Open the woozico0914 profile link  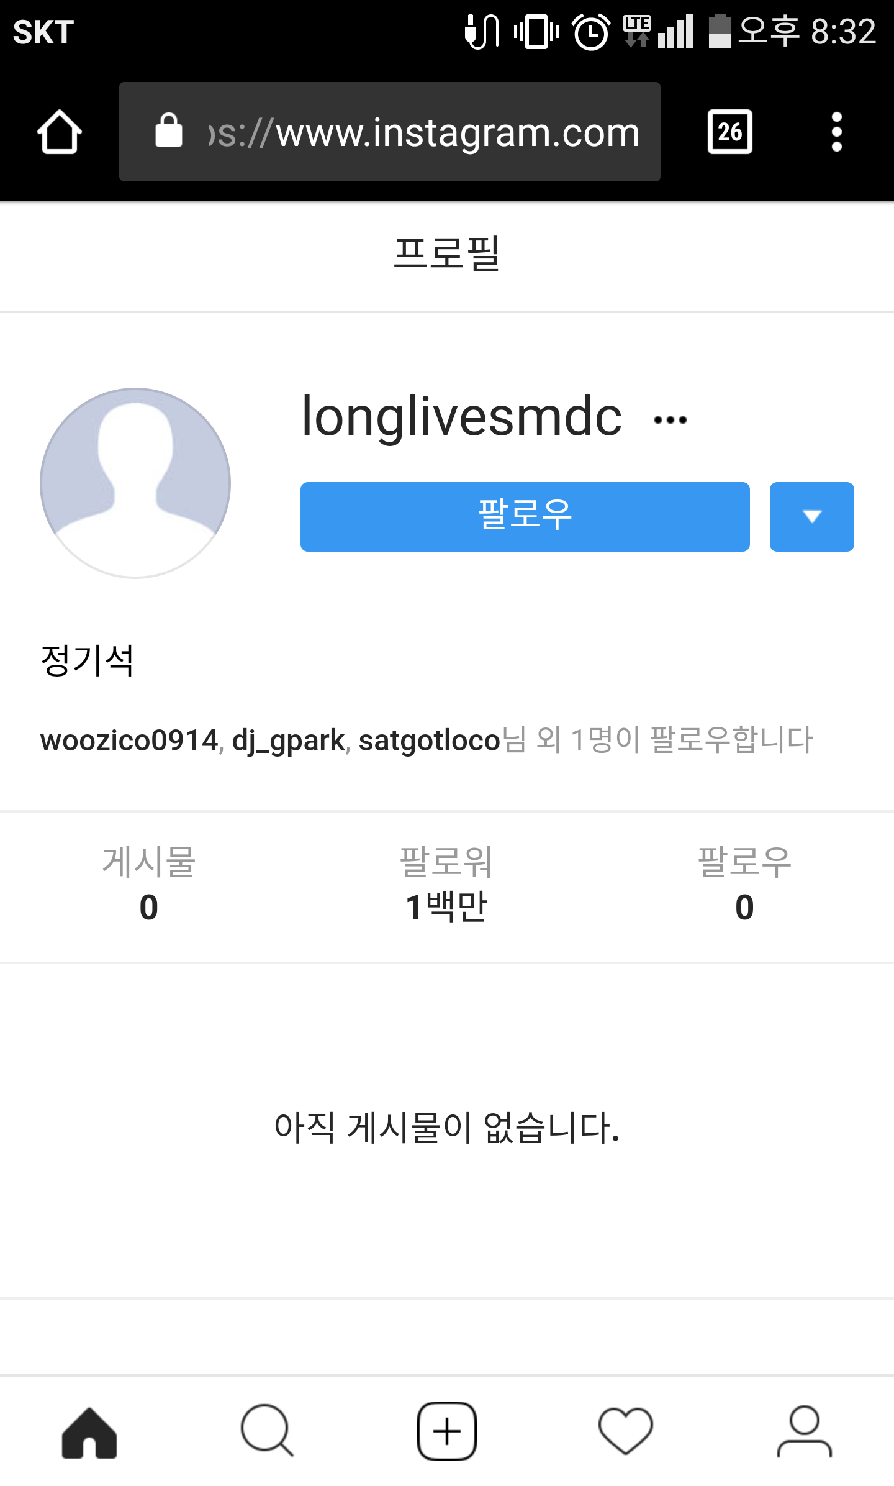pyautogui.click(x=129, y=741)
